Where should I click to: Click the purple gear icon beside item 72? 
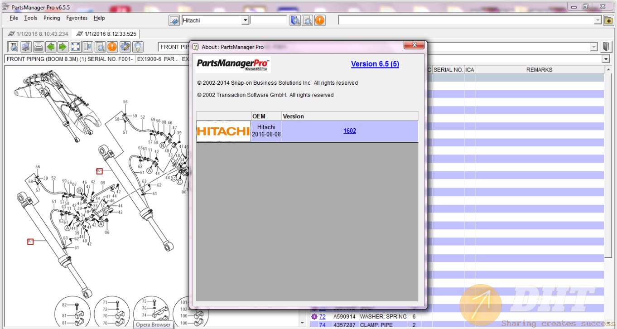point(314,317)
